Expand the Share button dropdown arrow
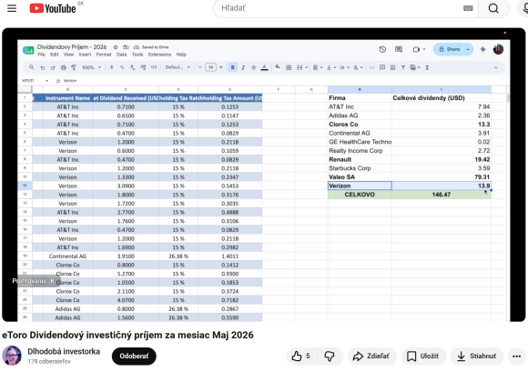This screenshot has width=528, height=372. coord(468,49)
